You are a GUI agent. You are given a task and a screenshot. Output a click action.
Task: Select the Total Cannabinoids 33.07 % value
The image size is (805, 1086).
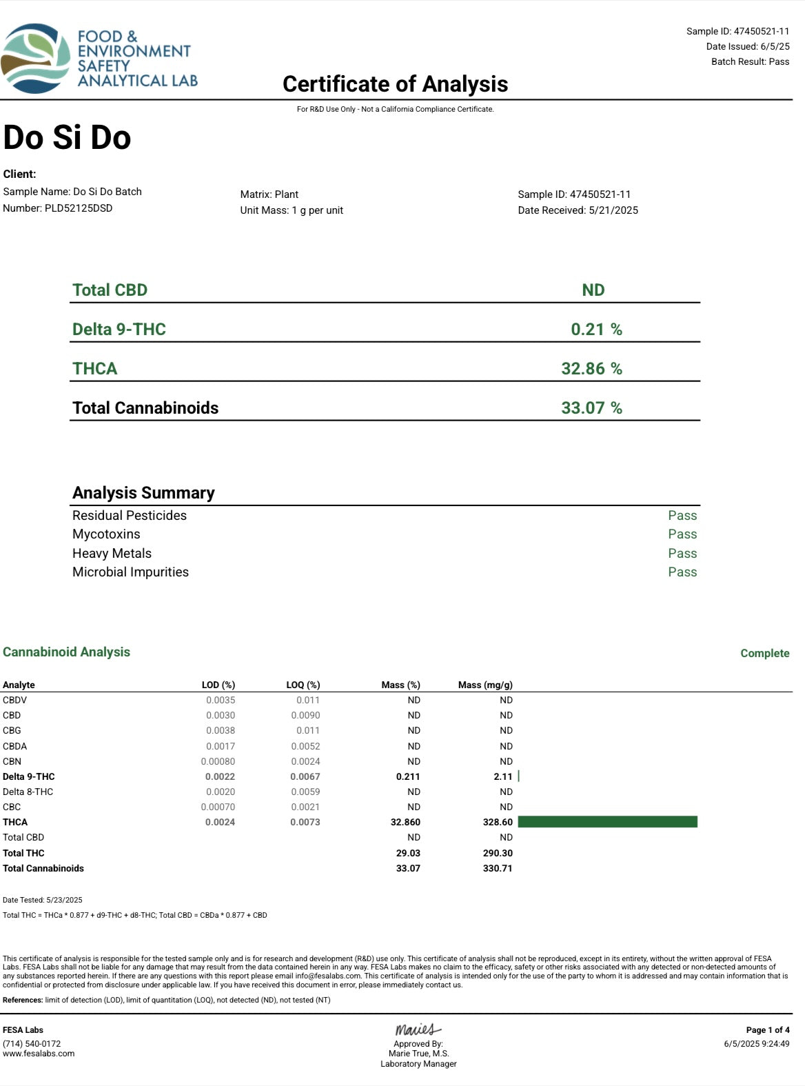click(591, 408)
